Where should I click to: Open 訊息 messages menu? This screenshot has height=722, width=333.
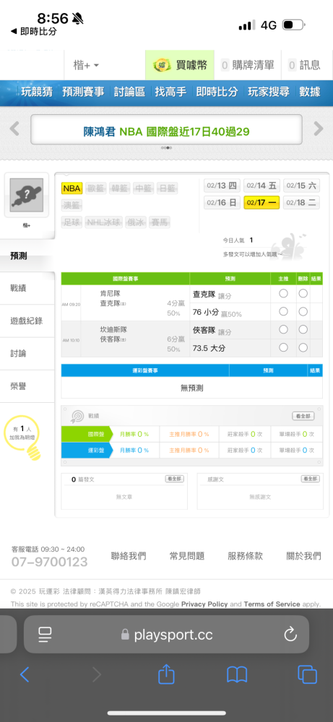point(304,66)
